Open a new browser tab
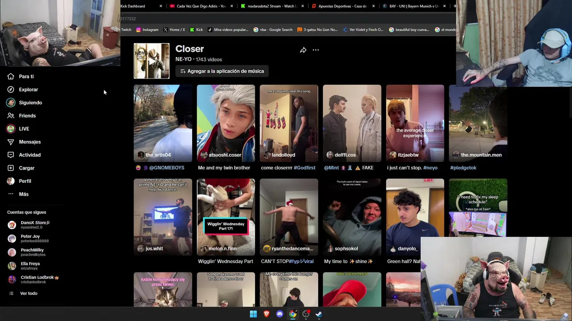Image resolution: width=572 pixels, height=321 pixels. point(454,6)
